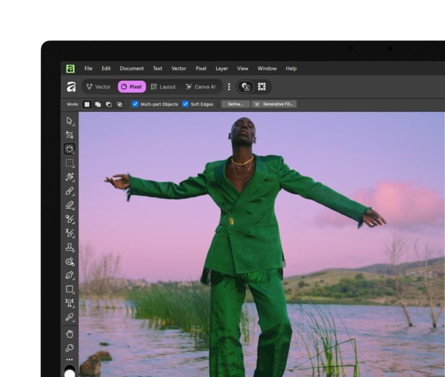Select the Frame Text tool

point(70,303)
